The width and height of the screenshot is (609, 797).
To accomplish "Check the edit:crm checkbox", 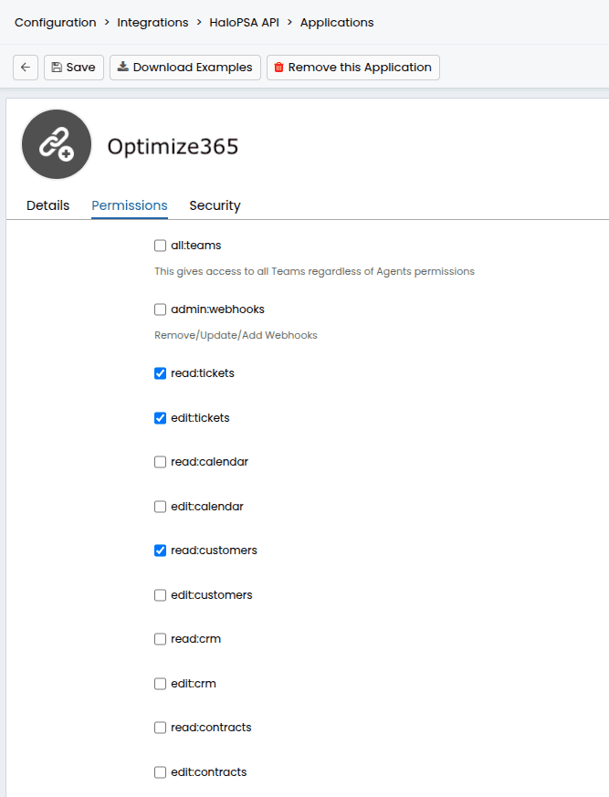I will coord(160,684).
